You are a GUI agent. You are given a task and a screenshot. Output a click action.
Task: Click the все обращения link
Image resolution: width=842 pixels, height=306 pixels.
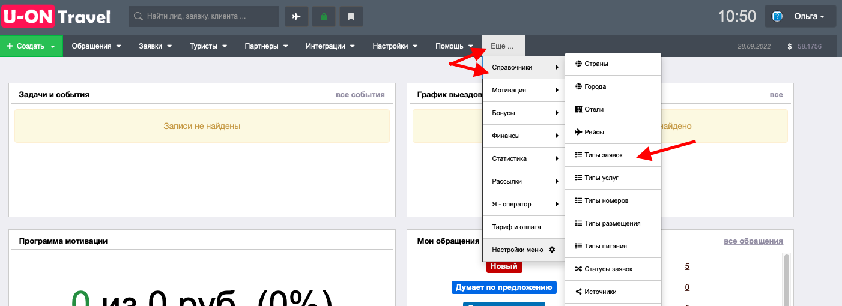point(753,241)
